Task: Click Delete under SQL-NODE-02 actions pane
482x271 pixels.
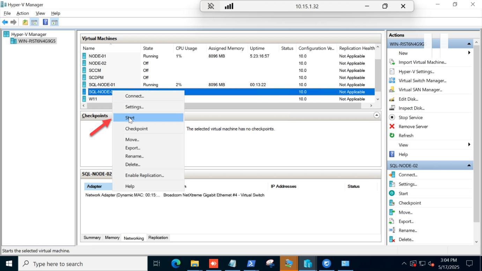Action: click(x=406, y=240)
